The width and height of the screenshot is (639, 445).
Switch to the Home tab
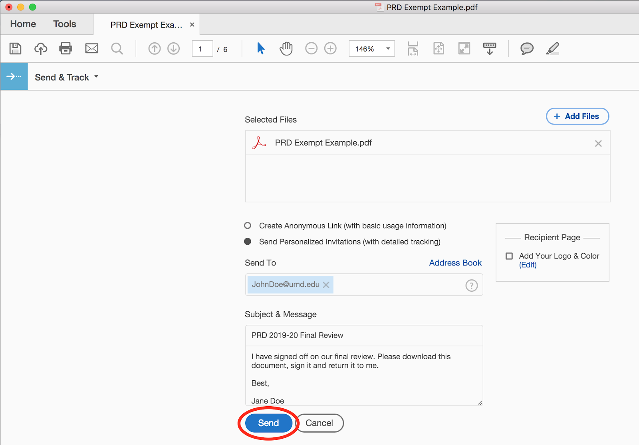pyautogui.click(x=23, y=24)
